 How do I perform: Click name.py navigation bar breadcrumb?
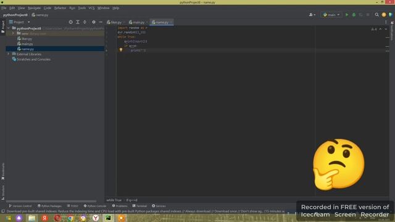click(40, 15)
